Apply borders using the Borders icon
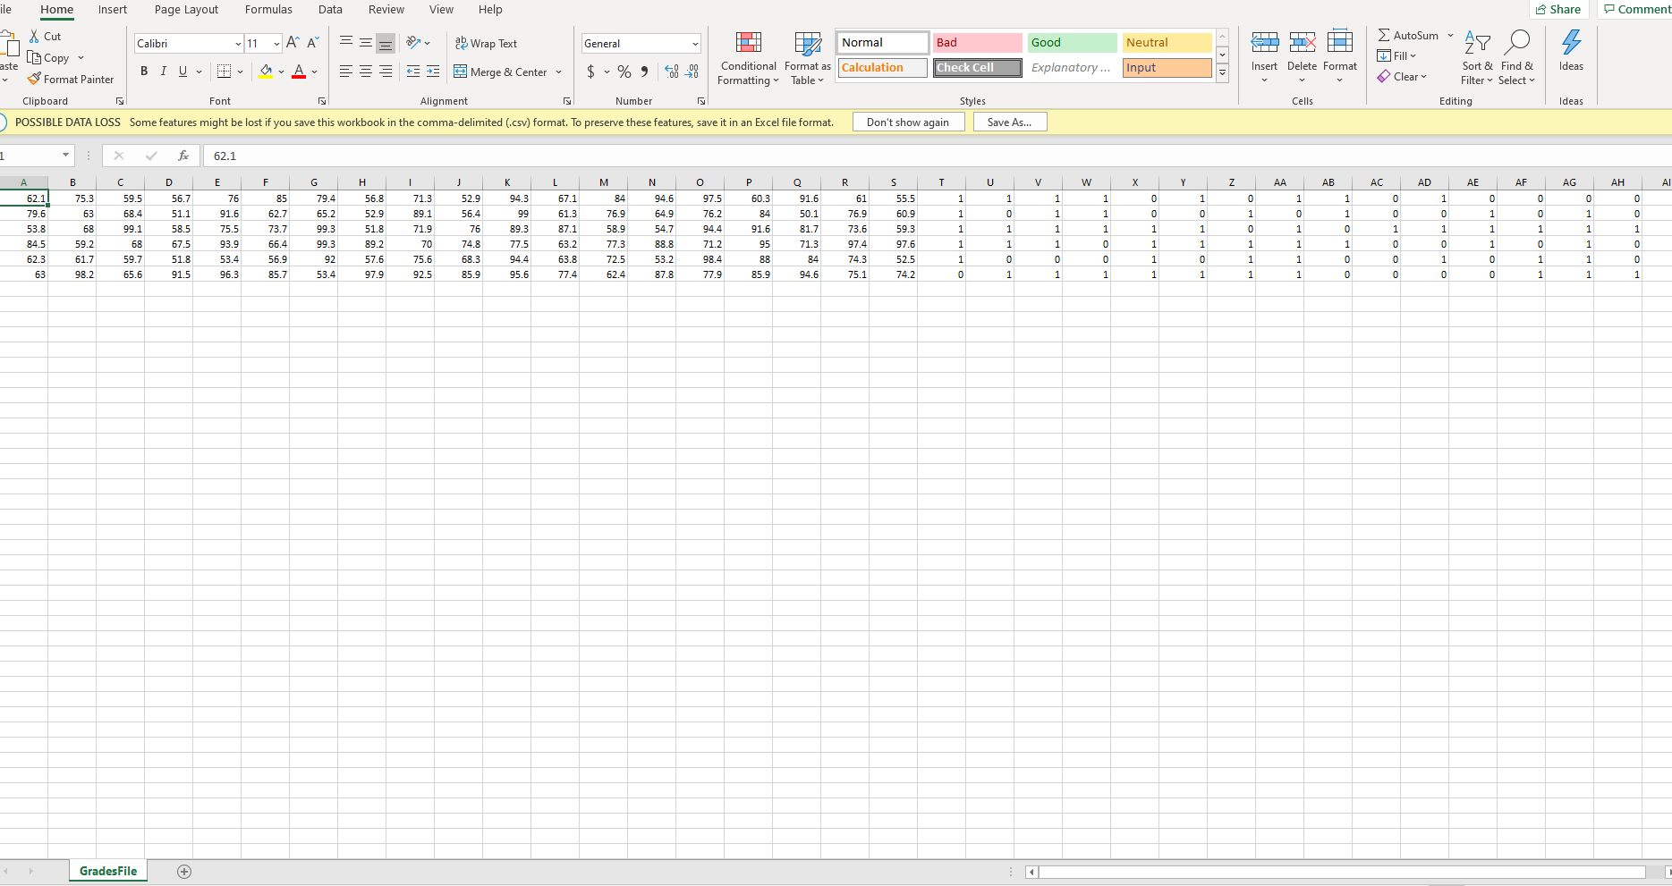This screenshot has height=886, width=1672. click(x=225, y=72)
